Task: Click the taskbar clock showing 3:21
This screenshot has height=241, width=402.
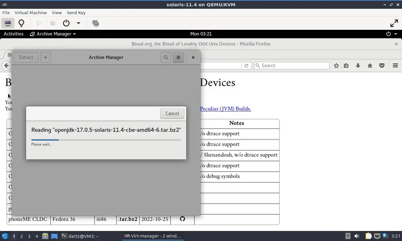Action: [x=396, y=236]
